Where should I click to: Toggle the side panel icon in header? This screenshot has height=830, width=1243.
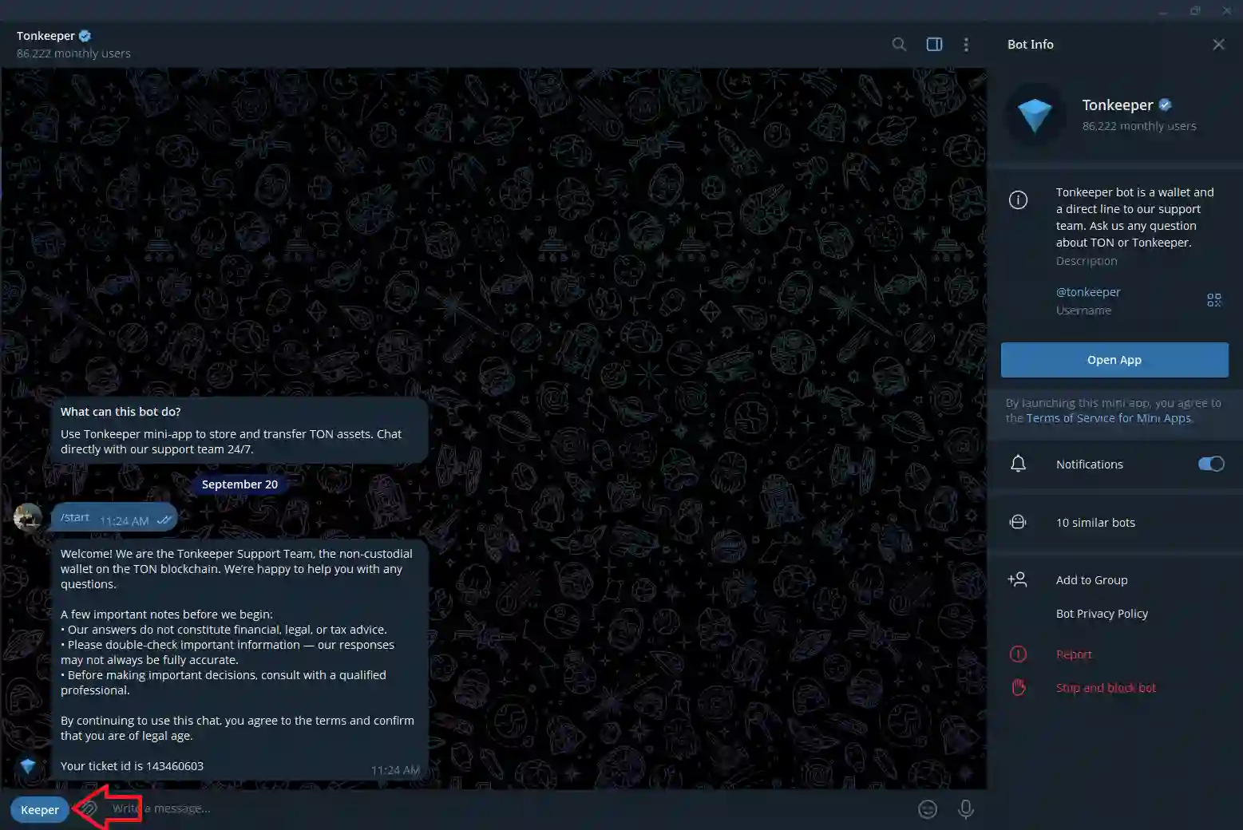[x=934, y=45]
